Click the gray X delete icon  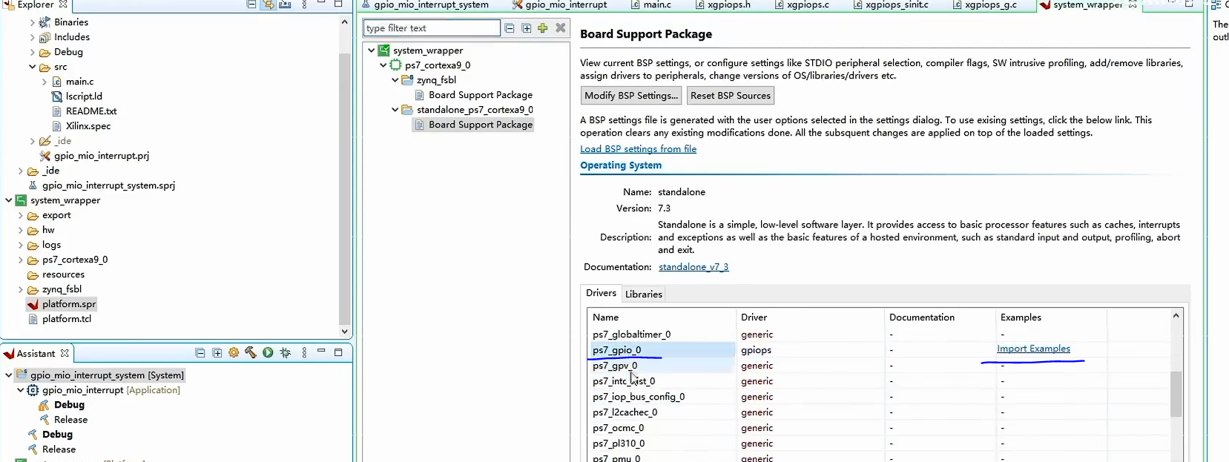click(561, 28)
